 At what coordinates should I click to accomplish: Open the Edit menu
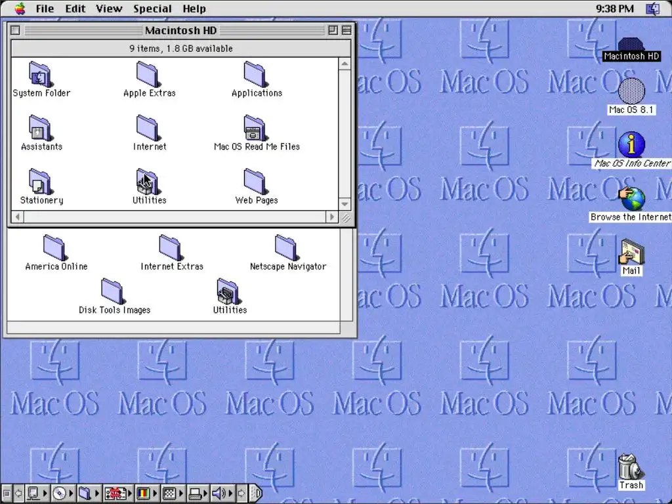(75, 9)
